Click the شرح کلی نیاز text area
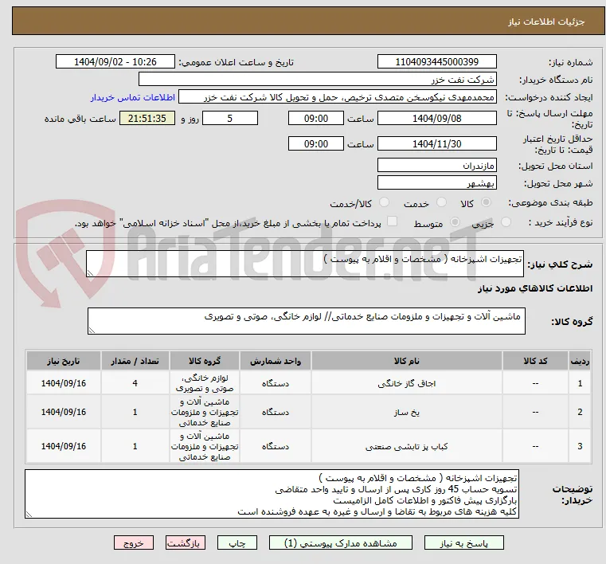 (305, 264)
